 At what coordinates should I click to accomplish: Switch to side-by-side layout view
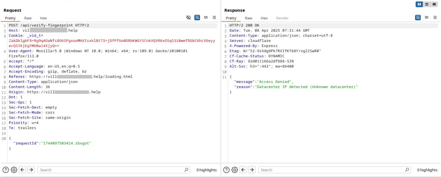[419, 4]
